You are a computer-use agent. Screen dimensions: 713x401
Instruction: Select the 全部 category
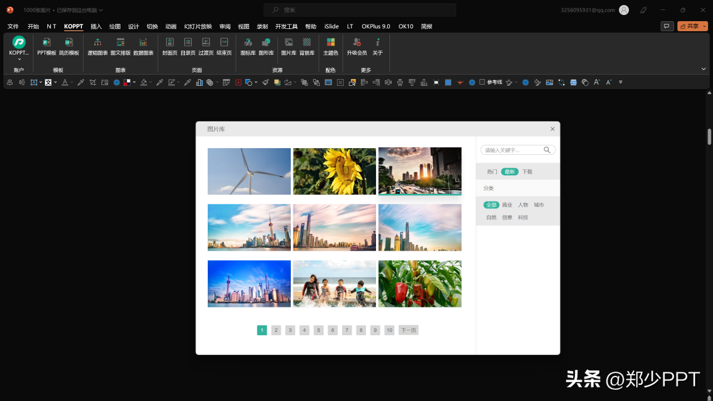click(491, 205)
